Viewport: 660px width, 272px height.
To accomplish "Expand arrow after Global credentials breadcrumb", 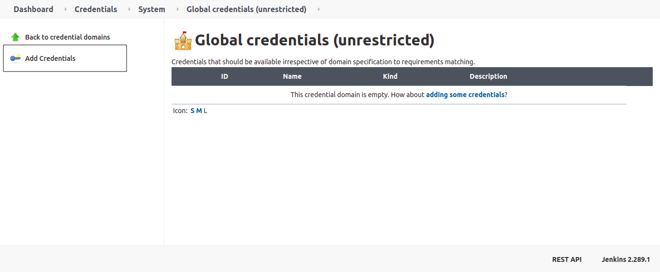I will [319, 9].
